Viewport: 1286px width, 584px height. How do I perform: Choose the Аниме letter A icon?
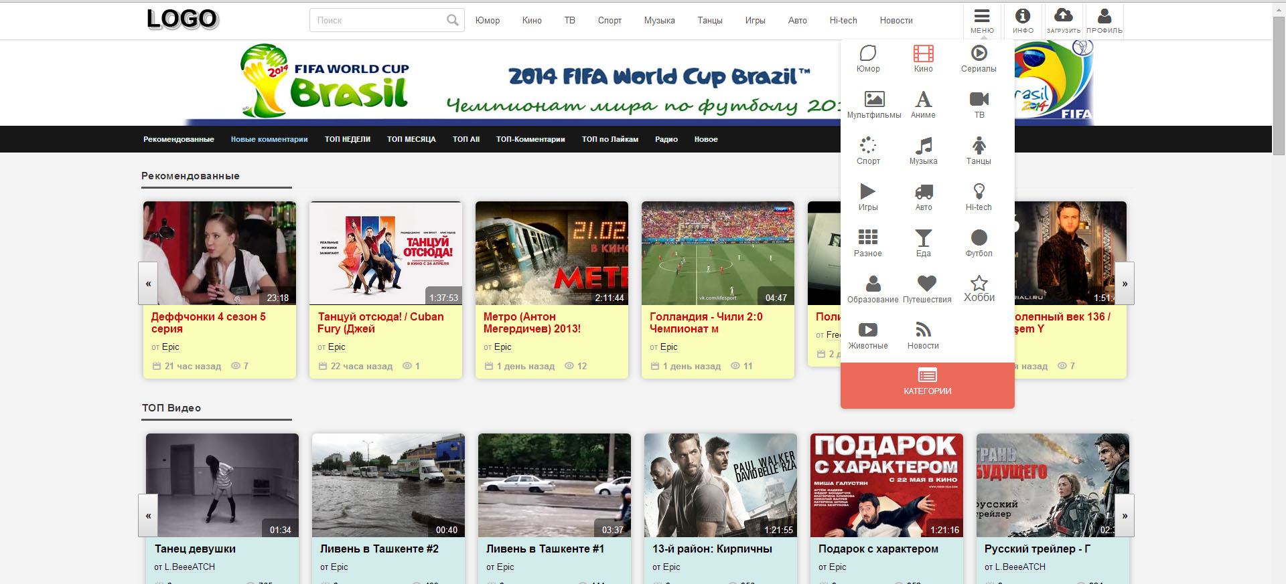(924, 99)
